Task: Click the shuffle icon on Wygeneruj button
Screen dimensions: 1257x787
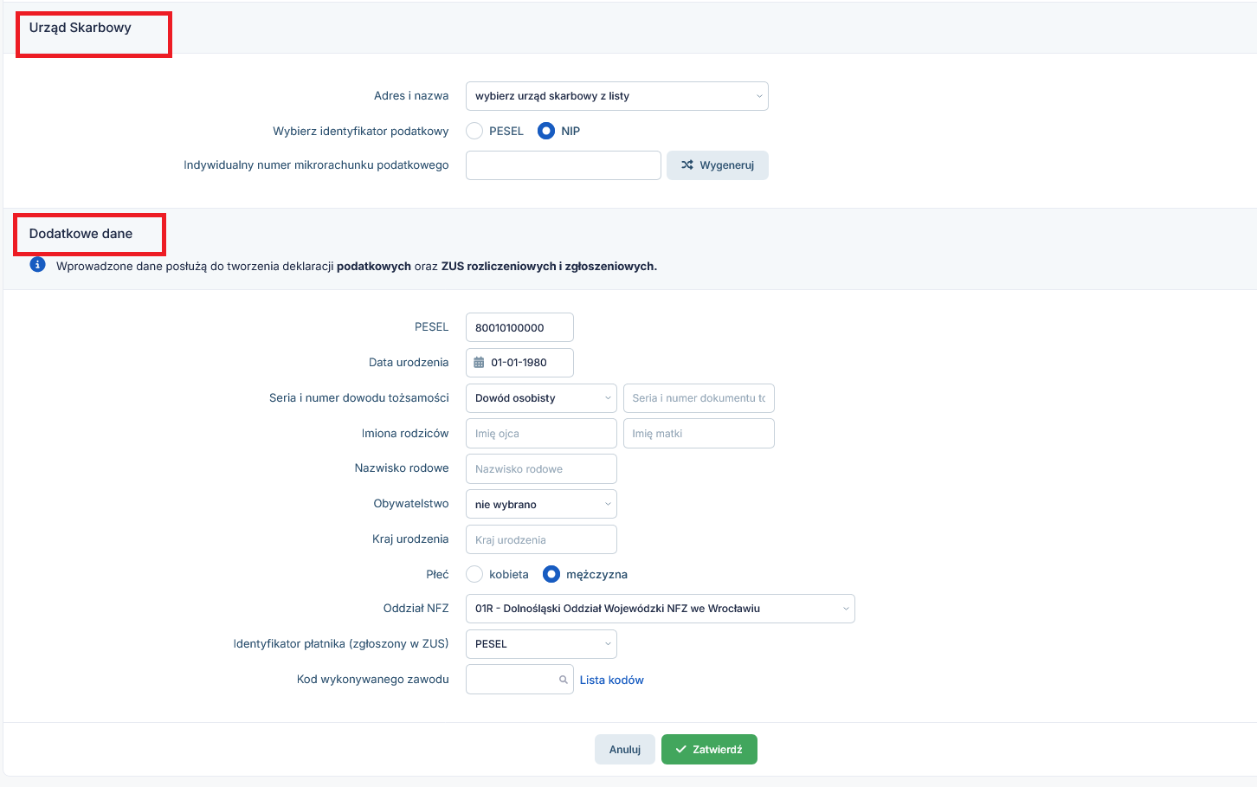Action: [x=687, y=165]
